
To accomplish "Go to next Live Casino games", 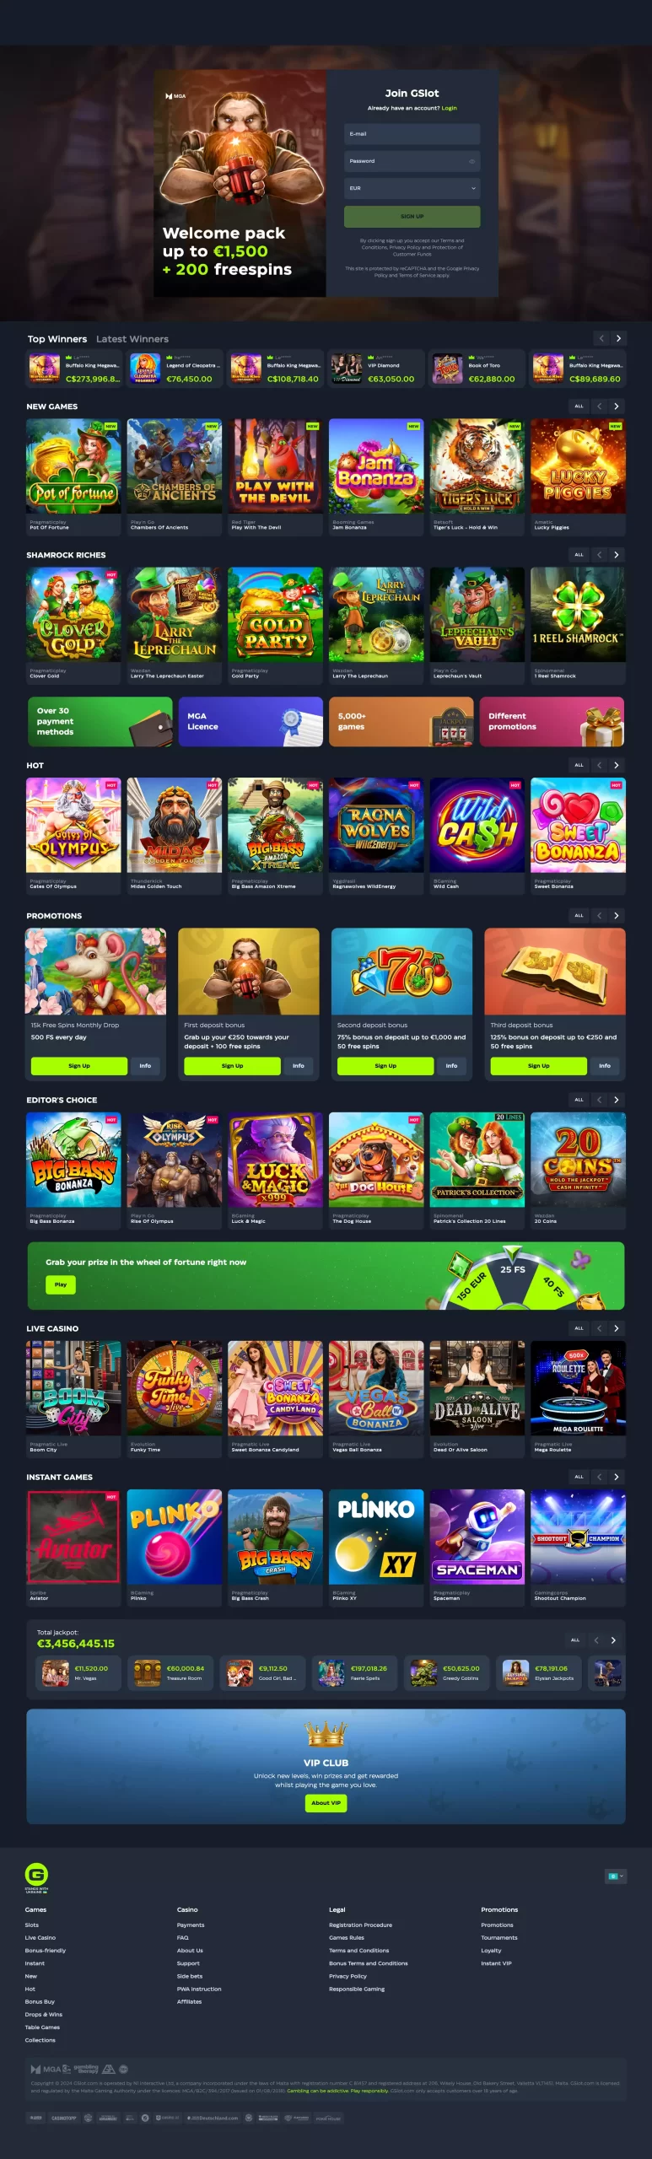I will [x=617, y=1327].
